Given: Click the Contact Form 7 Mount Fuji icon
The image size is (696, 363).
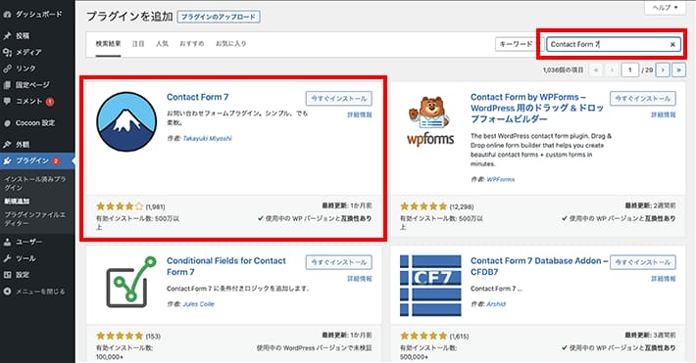Looking at the screenshot, I should click(126, 122).
